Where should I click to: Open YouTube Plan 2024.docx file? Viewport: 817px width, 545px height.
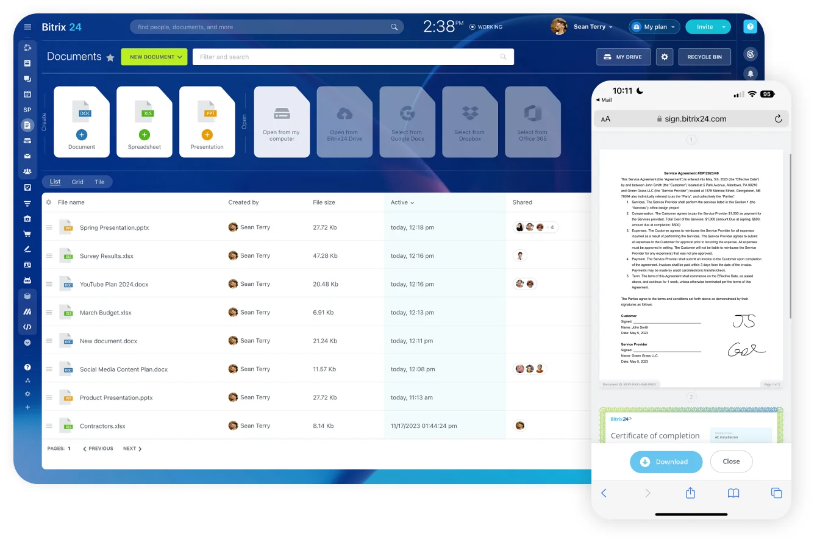click(114, 285)
